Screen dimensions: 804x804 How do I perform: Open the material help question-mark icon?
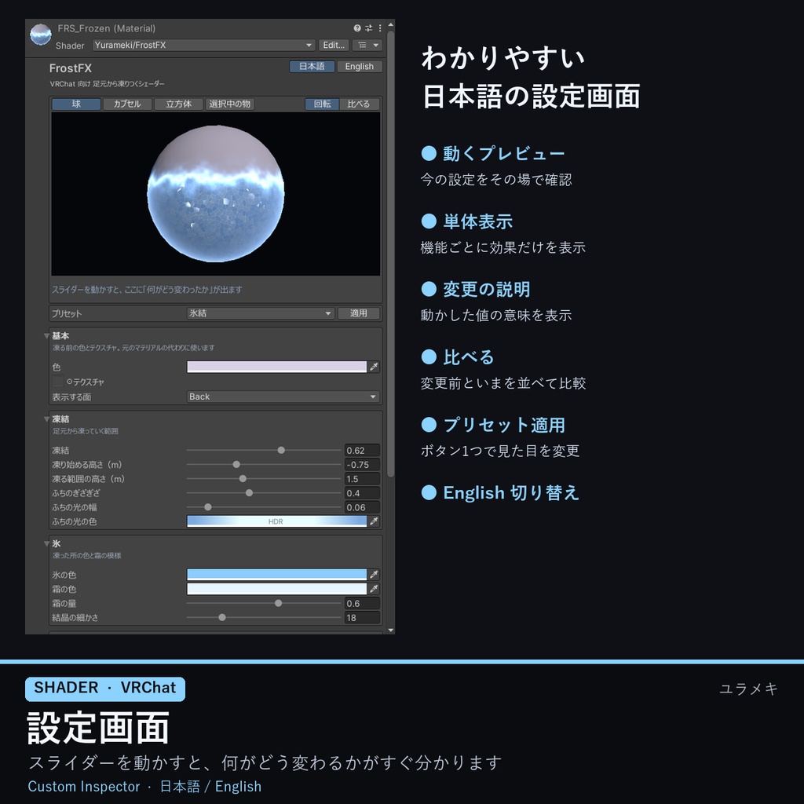(x=357, y=28)
